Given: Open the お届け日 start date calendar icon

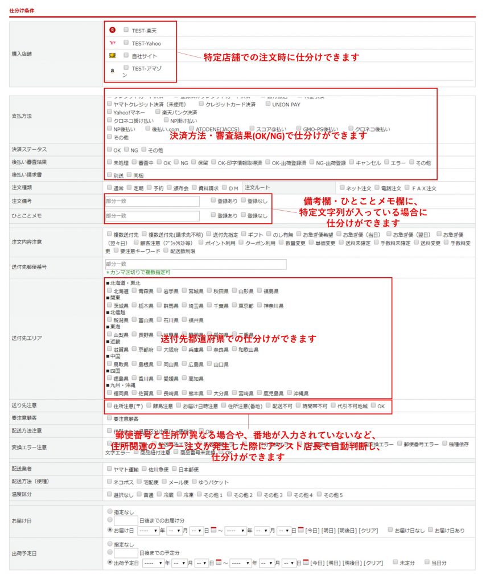Looking at the screenshot, I should click(213, 530).
